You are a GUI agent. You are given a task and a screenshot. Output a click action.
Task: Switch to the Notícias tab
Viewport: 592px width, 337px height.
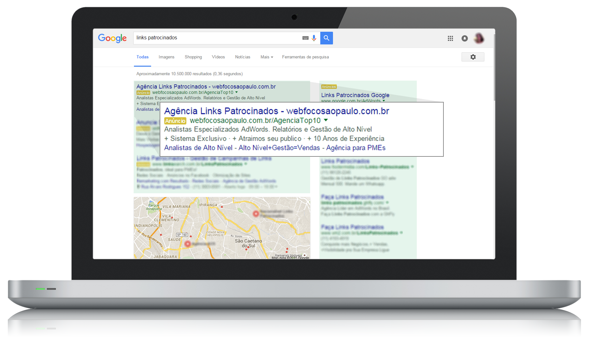click(x=243, y=57)
